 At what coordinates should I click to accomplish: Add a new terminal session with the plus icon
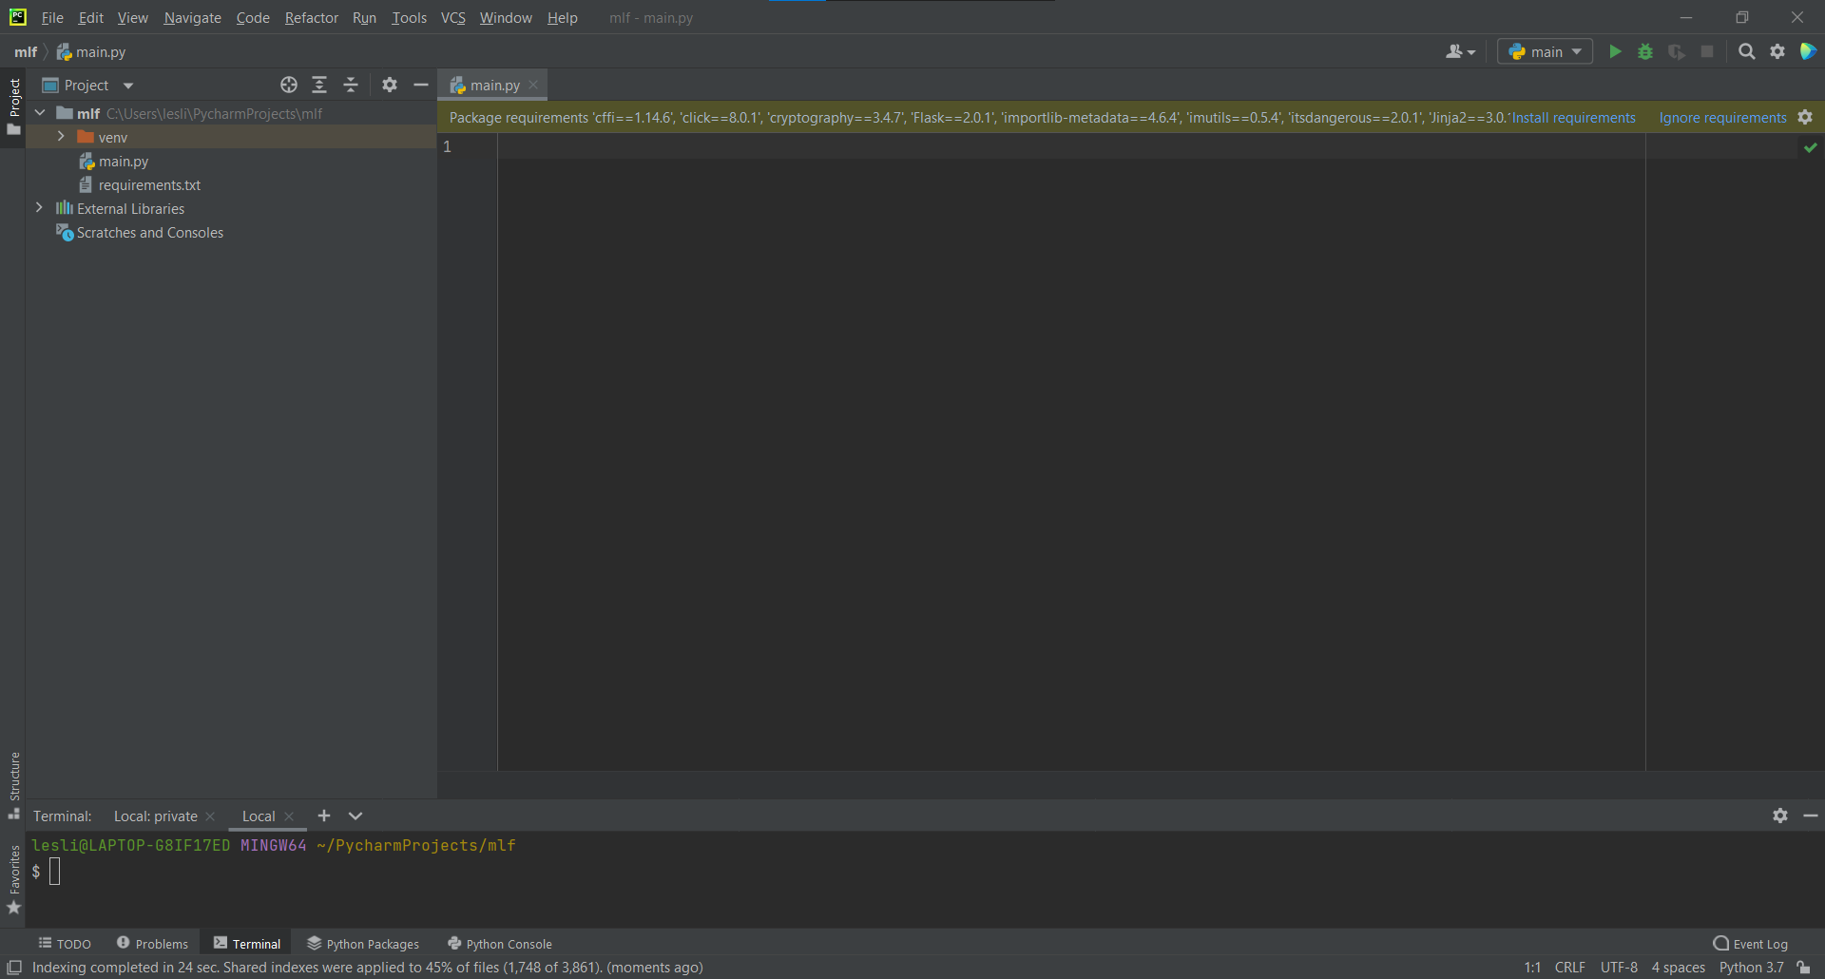(x=324, y=816)
